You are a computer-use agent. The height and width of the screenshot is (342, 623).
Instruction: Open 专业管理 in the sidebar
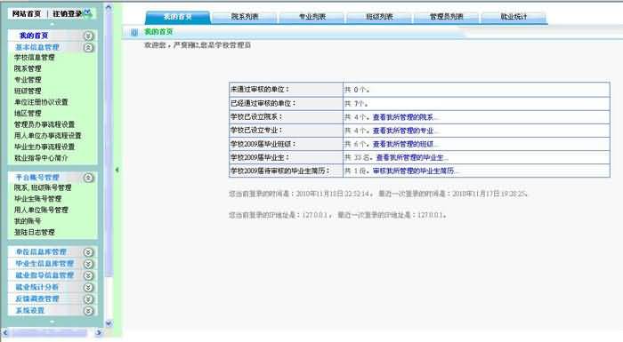click(28, 80)
